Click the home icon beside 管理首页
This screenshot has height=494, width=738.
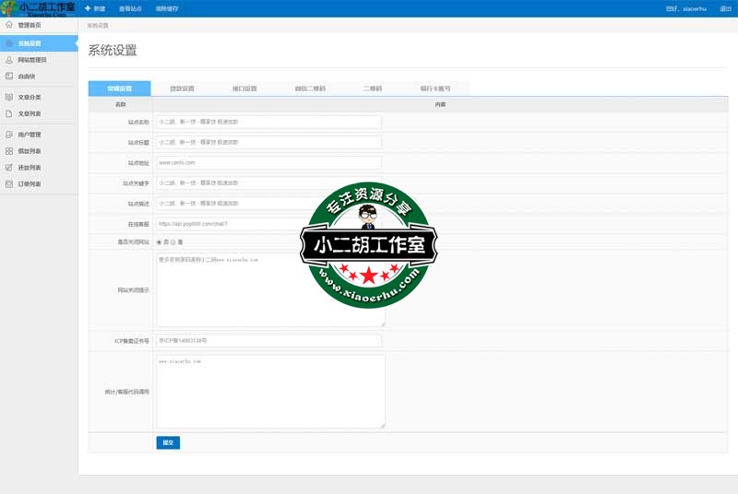[9, 25]
